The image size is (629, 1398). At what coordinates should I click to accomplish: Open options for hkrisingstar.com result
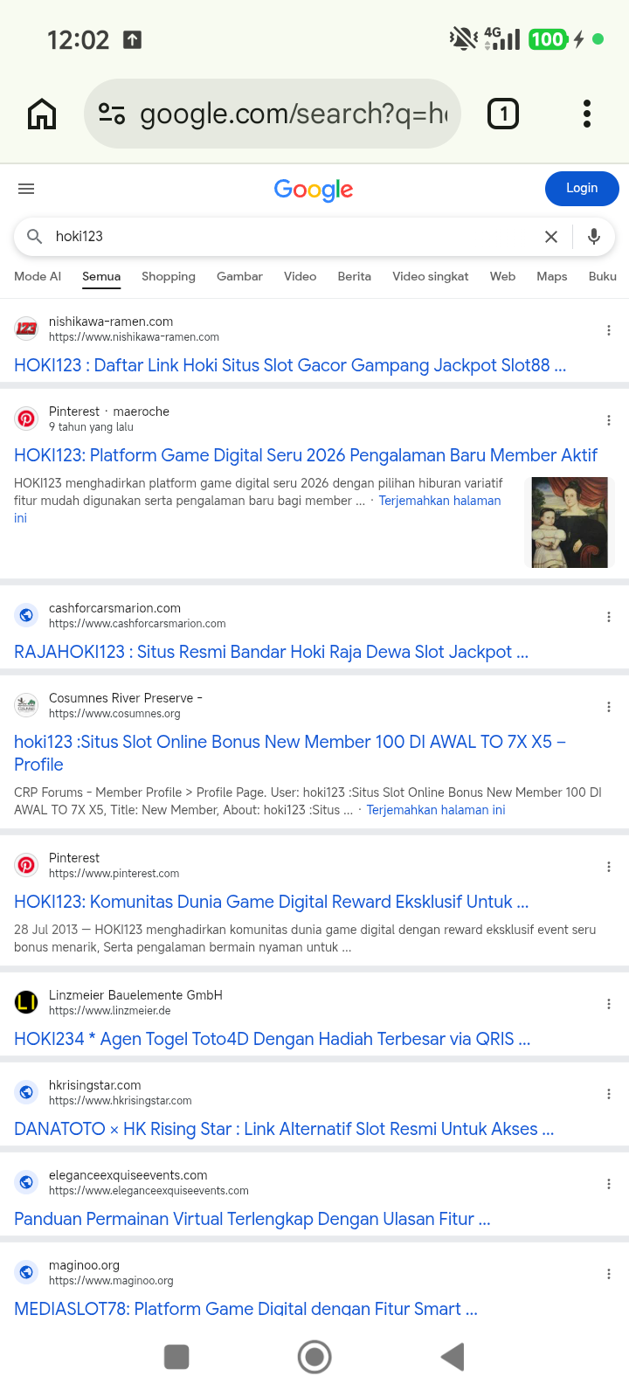[609, 1094]
